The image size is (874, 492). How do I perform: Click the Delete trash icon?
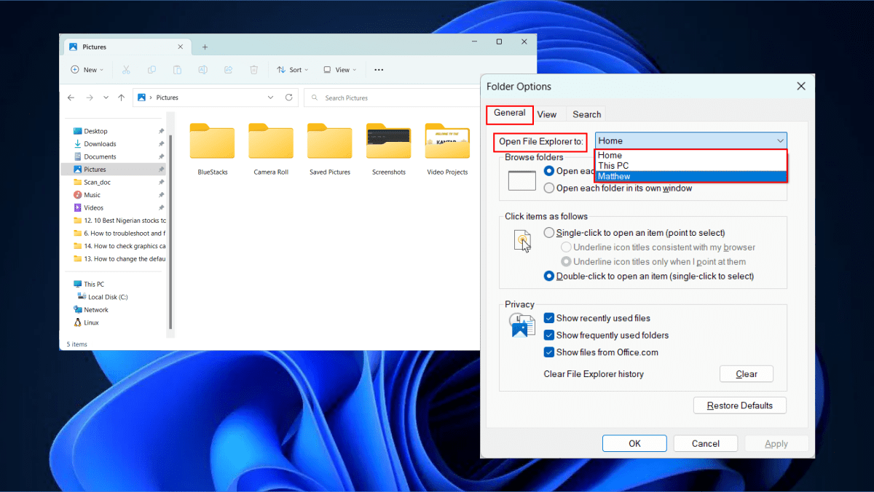[253, 70]
